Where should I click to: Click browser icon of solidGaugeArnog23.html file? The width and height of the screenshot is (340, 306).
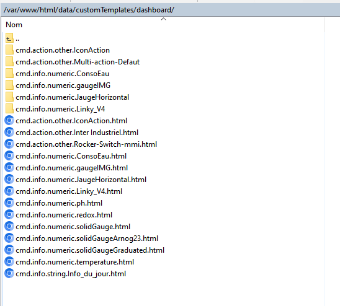(x=9, y=238)
